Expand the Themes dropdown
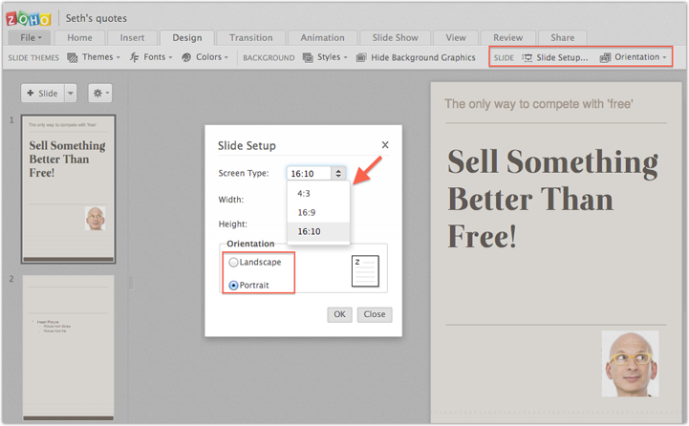This screenshot has height=426, width=689. pyautogui.click(x=118, y=57)
